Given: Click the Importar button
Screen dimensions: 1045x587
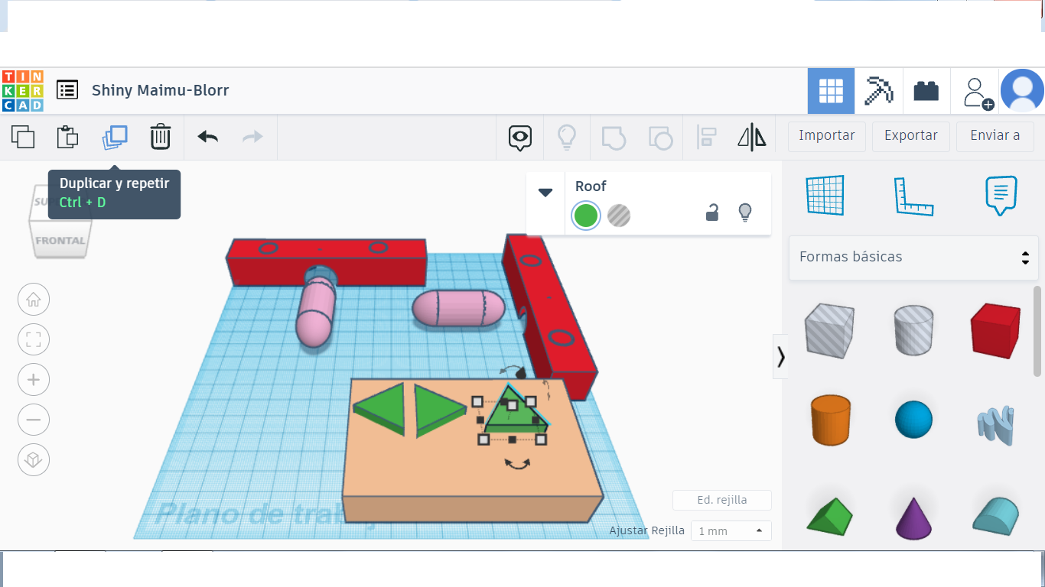Looking at the screenshot, I should point(826,136).
